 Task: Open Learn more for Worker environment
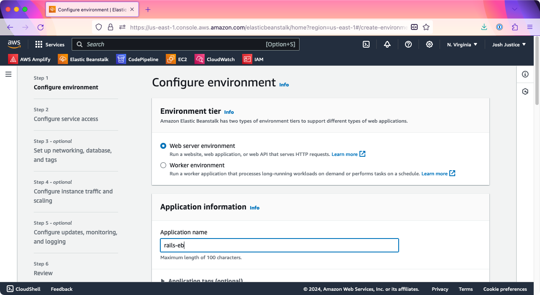[x=438, y=174]
